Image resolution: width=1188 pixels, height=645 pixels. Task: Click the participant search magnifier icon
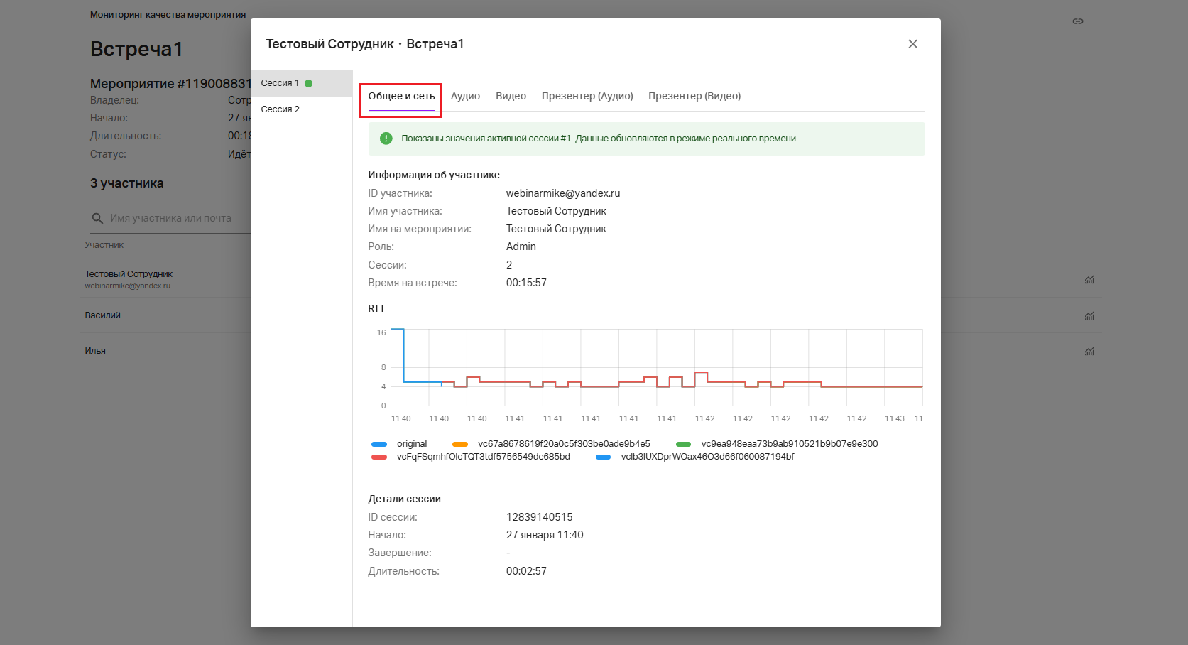click(98, 218)
